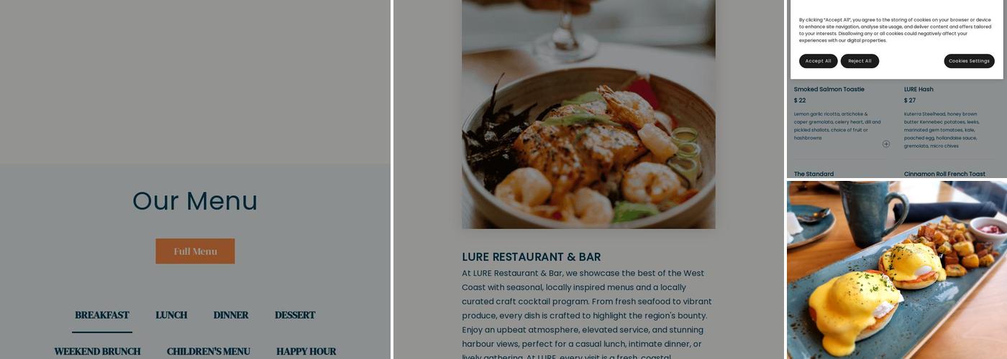Open Cookies Settings

coord(969,61)
